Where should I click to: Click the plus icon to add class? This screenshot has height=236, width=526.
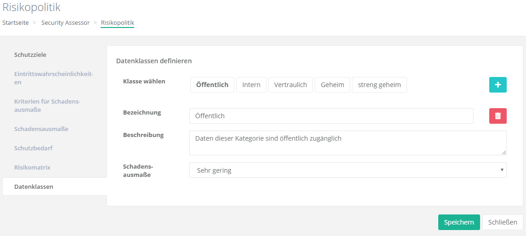498,85
